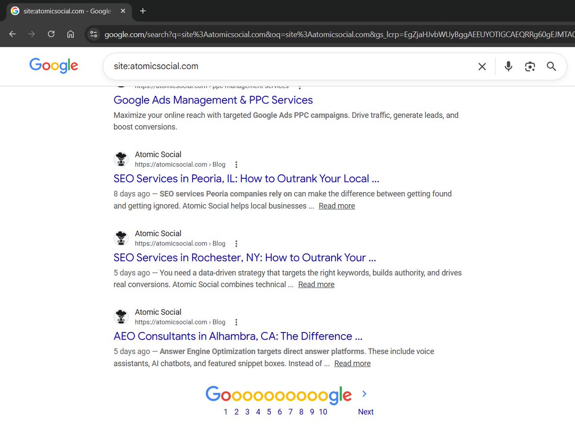Go to results page 7
The width and height of the screenshot is (575, 424).
click(290, 412)
